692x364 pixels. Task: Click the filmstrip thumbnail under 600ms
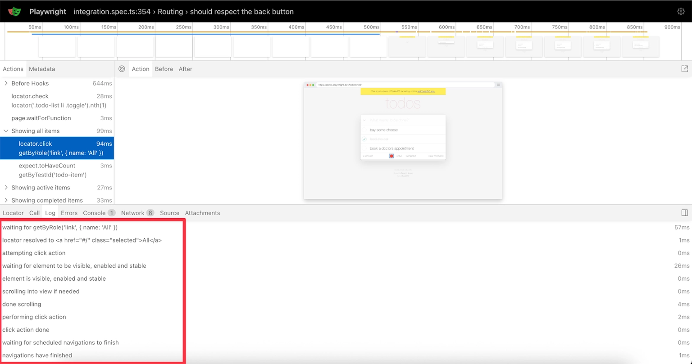tap(446, 46)
